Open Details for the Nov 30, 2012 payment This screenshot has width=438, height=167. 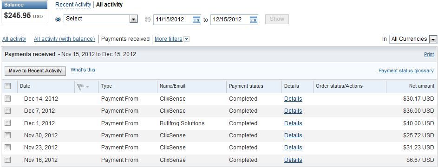click(x=293, y=135)
